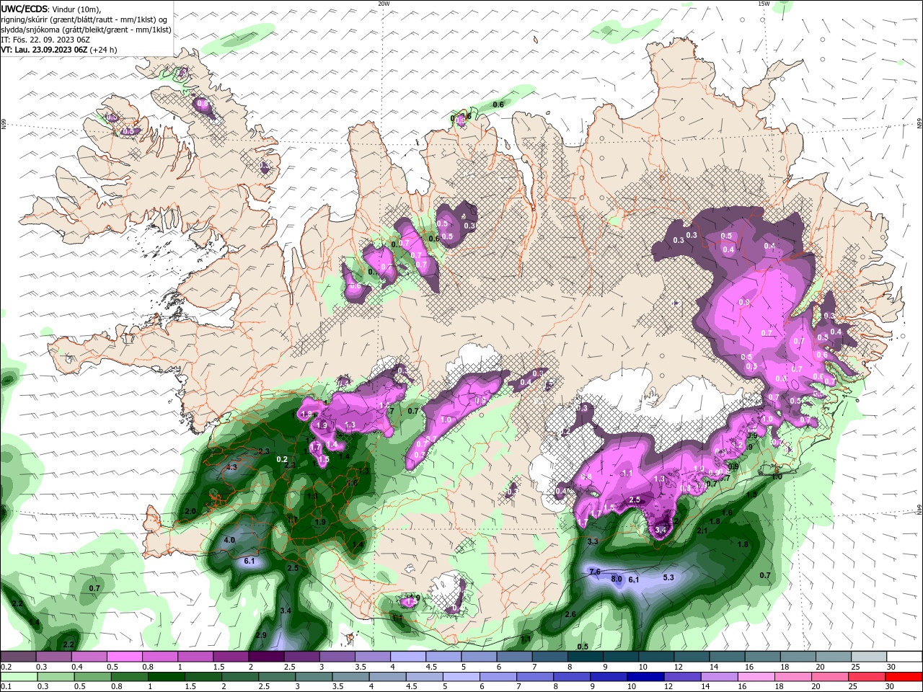Click the 'UWC/ECDS: Vindur (10m)' title line
923x692 pixels.
pyautogui.click(x=50, y=9)
